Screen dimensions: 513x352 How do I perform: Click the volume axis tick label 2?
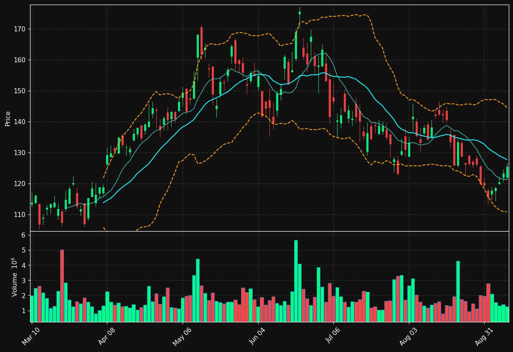(x=24, y=296)
